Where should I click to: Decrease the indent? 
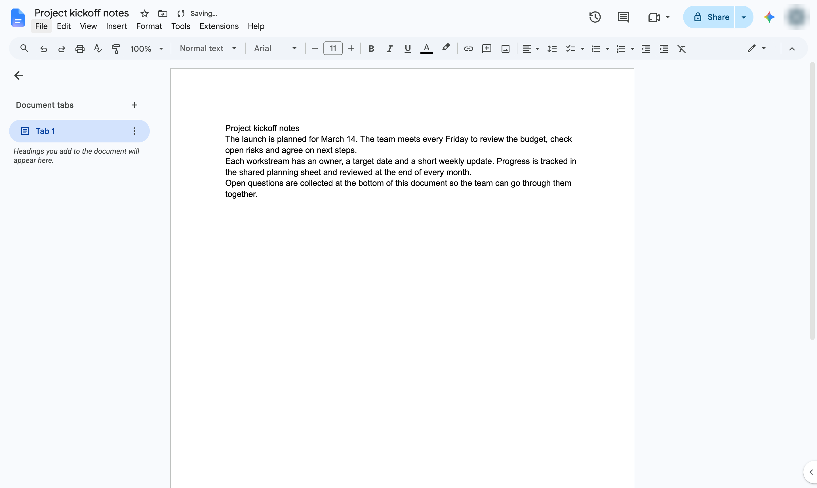(645, 49)
